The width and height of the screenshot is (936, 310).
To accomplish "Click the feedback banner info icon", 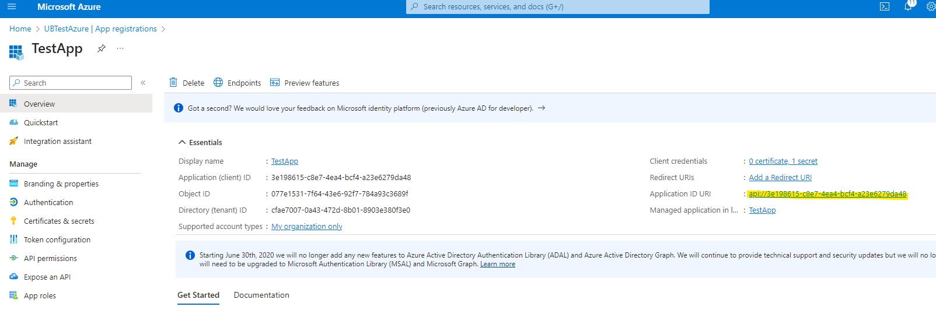I will 179,108.
